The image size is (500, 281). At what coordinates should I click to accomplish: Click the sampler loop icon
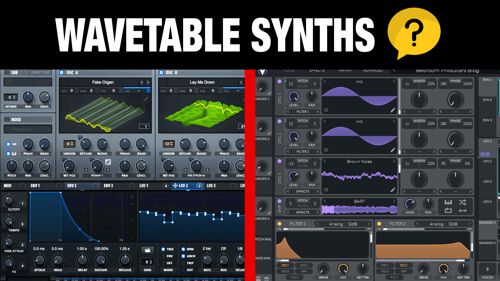448,210
